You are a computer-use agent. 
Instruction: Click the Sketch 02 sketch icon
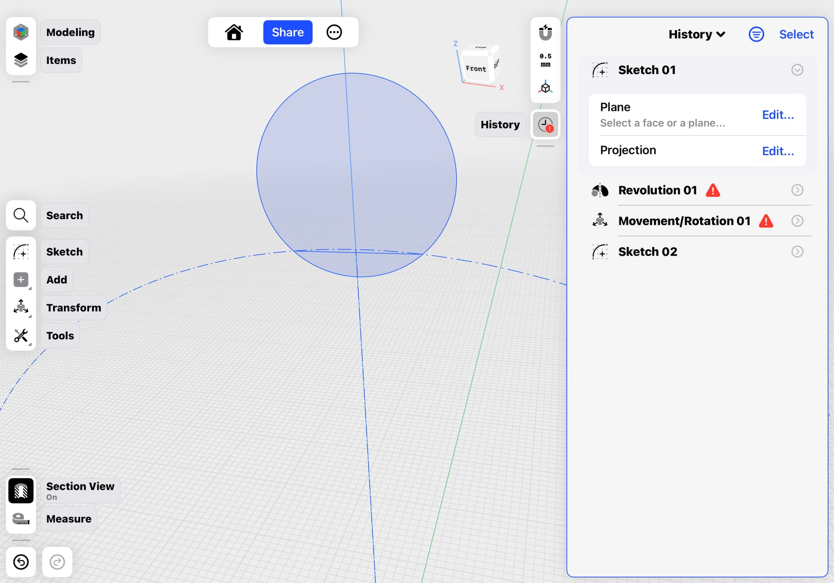(x=600, y=252)
